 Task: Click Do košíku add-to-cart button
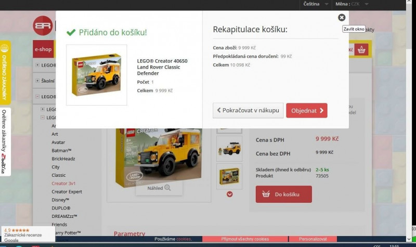pos(283,194)
